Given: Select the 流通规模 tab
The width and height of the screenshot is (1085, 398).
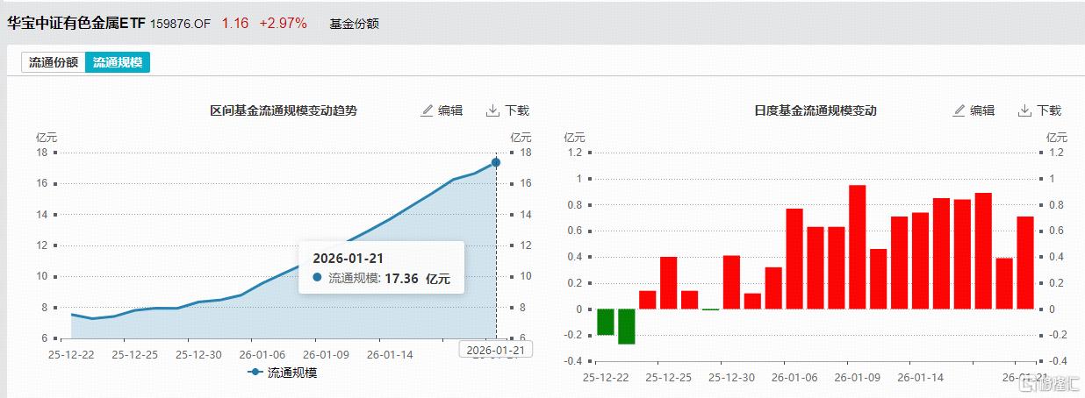Looking at the screenshot, I should (x=119, y=62).
